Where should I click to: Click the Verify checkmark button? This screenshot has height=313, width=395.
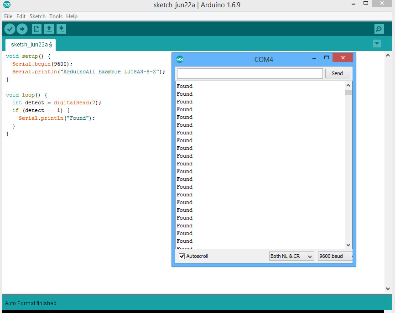pos(10,29)
